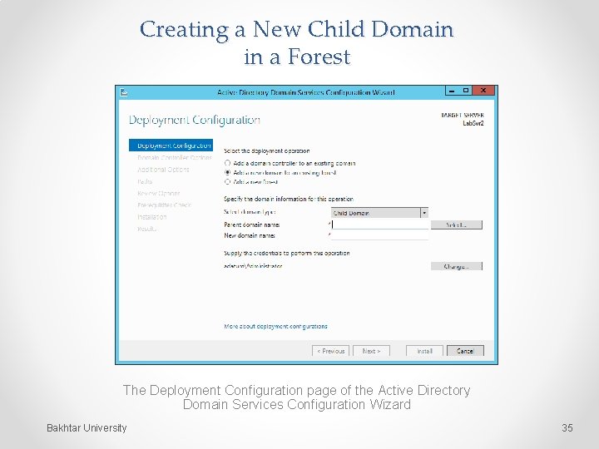Click the wizard icon in the title bar
The image size is (599, 449).
(124, 92)
